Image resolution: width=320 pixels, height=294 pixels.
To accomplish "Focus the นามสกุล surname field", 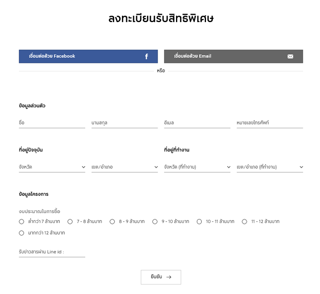I will pyautogui.click(x=125, y=123).
